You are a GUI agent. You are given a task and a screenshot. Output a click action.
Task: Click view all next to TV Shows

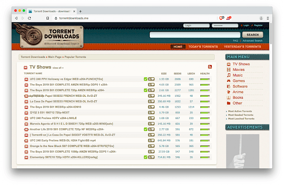tap(58, 68)
